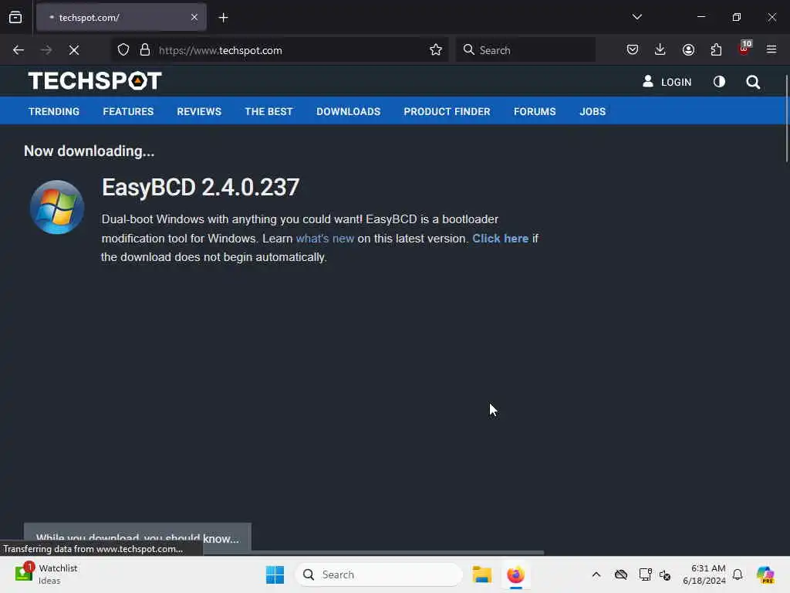Expand the list all tabs chevron
This screenshot has width=790, height=593.
636,17
